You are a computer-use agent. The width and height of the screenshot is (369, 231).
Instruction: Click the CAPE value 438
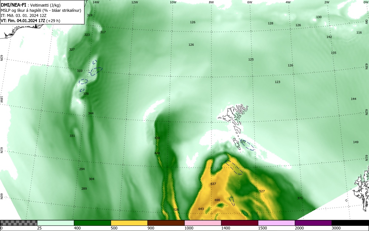[x=157, y=138]
